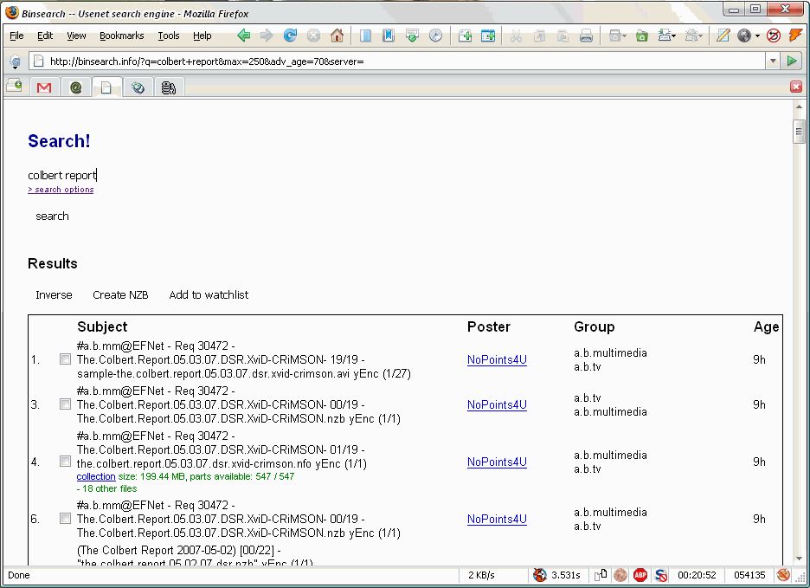Open the Downloads toolbar icon
The width and height of the screenshot is (810, 588).
tap(412, 36)
